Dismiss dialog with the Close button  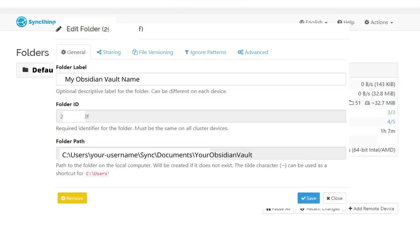334,198
